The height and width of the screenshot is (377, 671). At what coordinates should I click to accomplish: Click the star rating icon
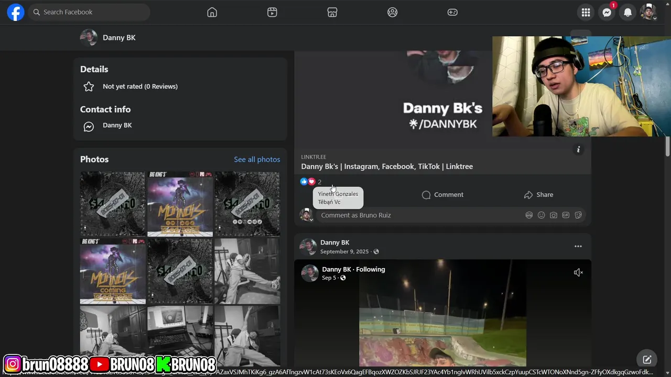89,86
